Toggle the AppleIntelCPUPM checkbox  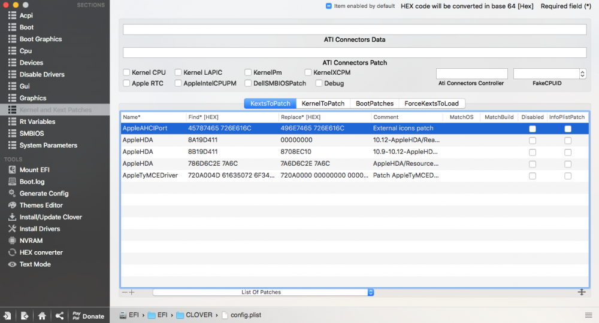[x=178, y=83]
